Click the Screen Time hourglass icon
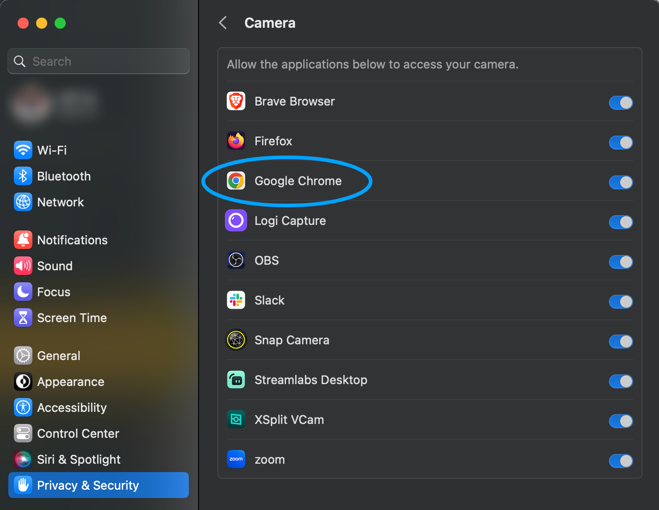Screen dimensions: 659x510 [x=23, y=317]
